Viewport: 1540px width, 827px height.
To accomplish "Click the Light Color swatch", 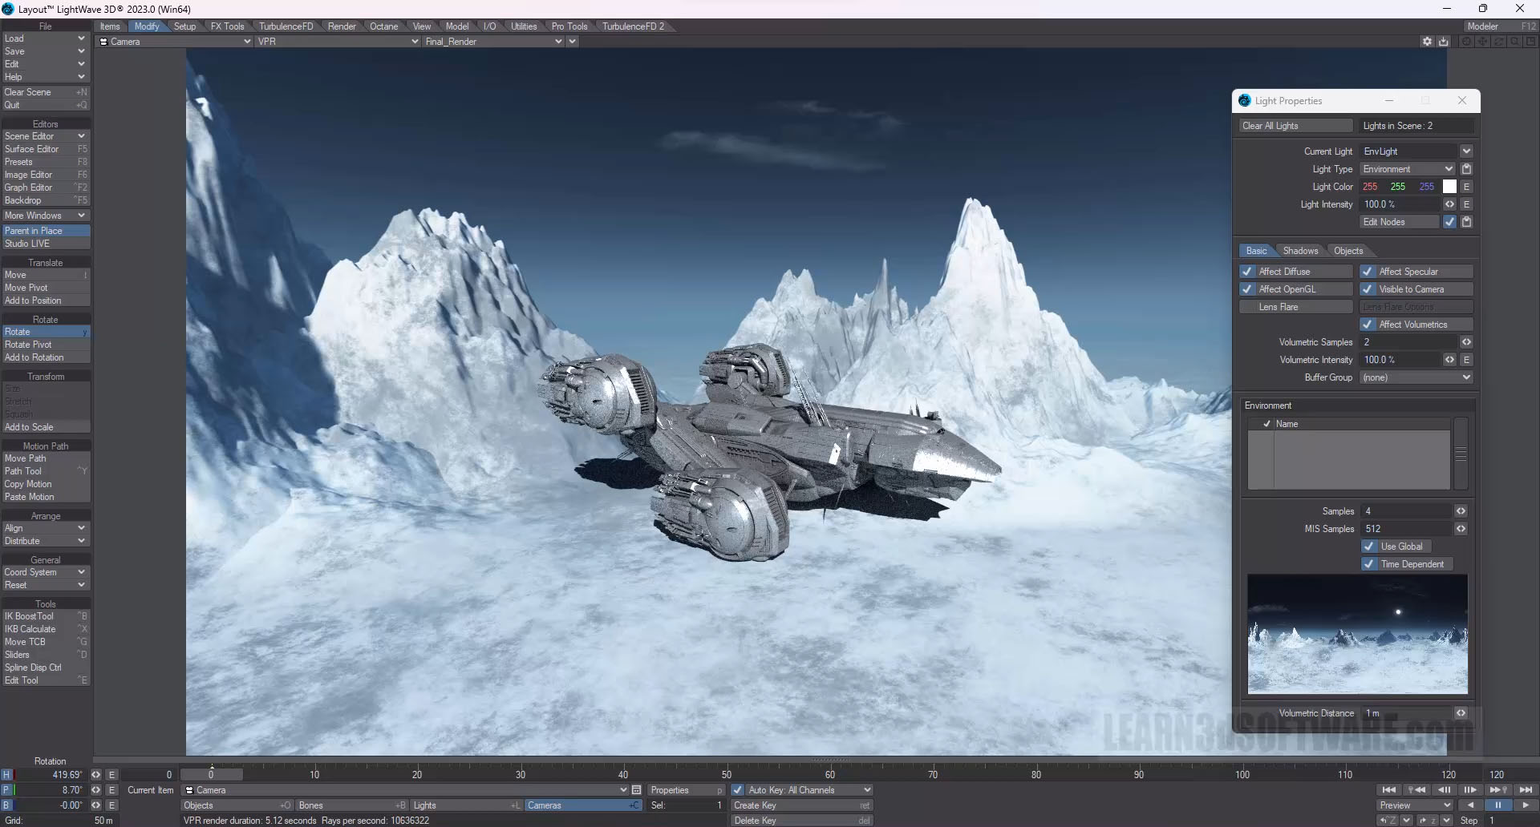I will pos(1451,186).
